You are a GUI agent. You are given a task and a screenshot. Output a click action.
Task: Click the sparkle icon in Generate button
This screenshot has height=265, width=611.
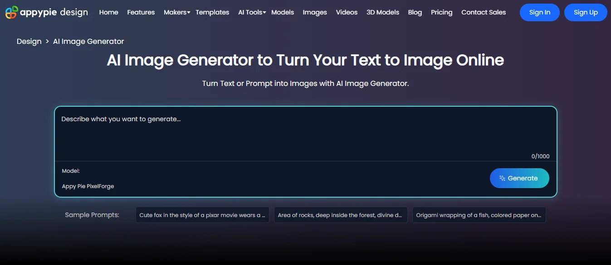(x=502, y=178)
